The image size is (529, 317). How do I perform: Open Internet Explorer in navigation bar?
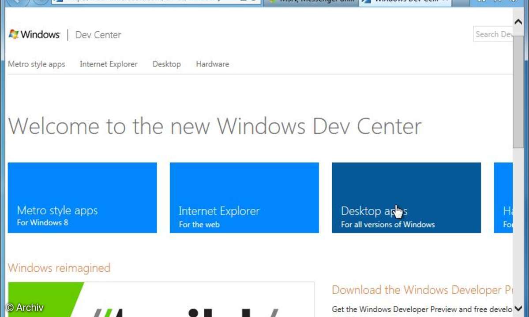pyautogui.click(x=109, y=64)
